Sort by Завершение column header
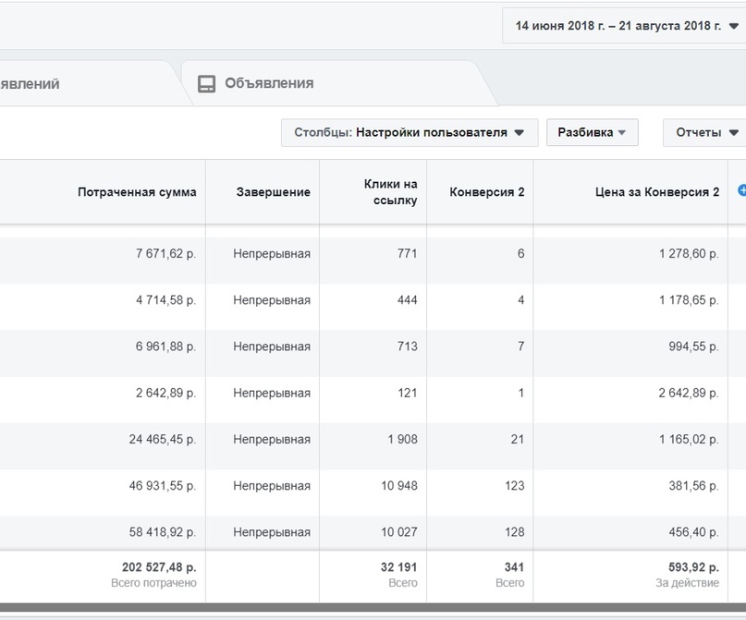 click(273, 192)
